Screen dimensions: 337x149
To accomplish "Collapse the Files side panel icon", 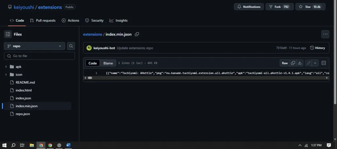I will [x=8, y=34].
